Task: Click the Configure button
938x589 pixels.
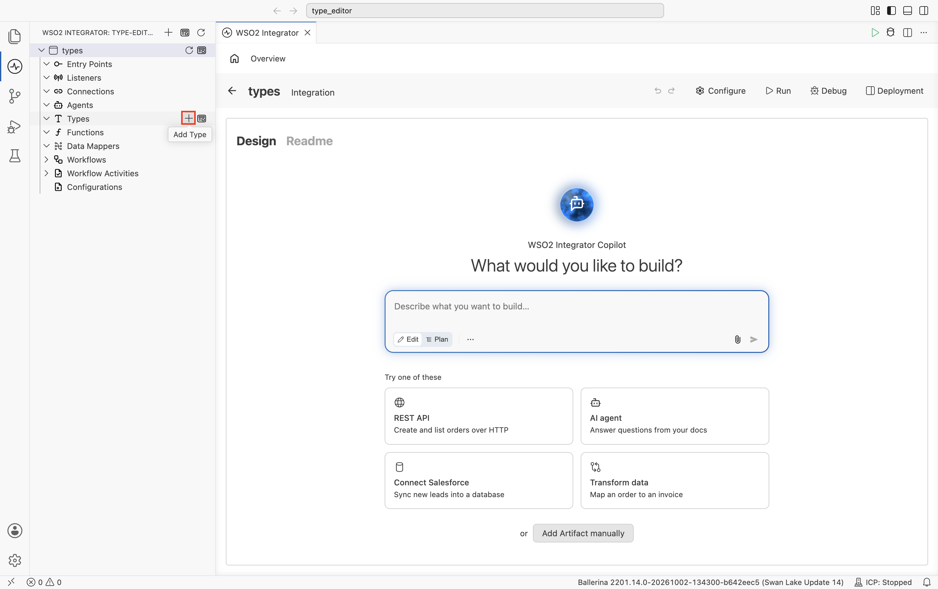Action: tap(721, 91)
